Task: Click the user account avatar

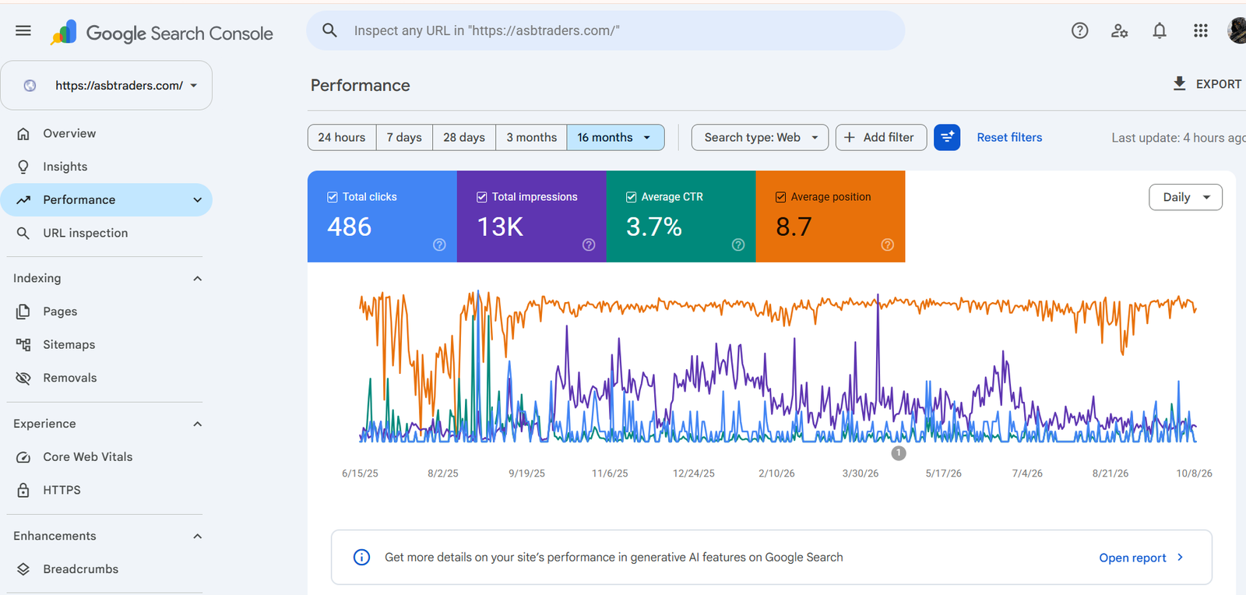Action: click(x=1237, y=30)
